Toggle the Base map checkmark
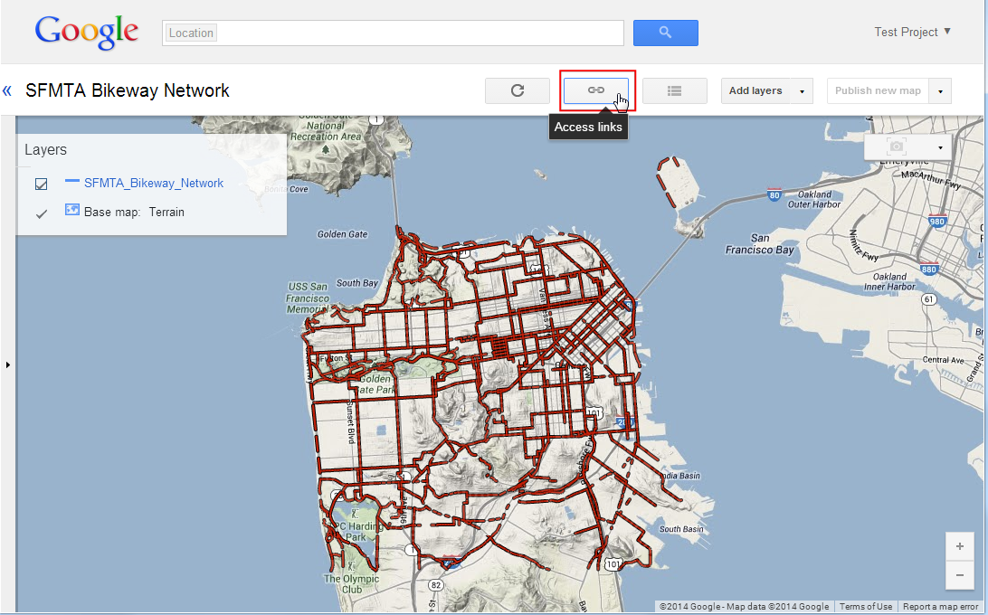This screenshot has height=615, width=988. (41, 214)
